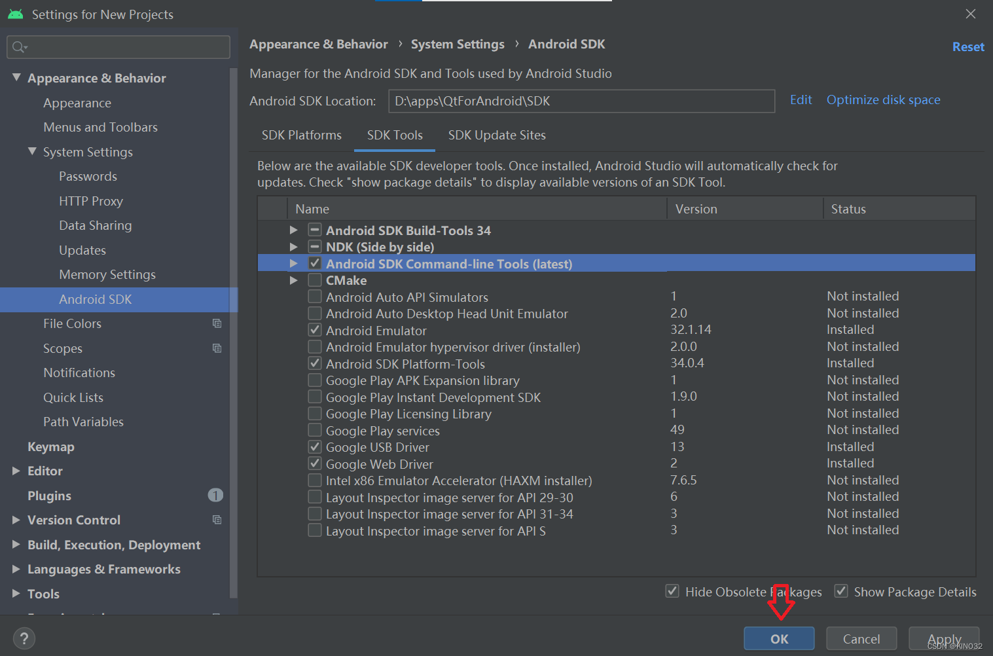The image size is (993, 656).
Task: Open Appearance settings page
Action: tap(77, 103)
